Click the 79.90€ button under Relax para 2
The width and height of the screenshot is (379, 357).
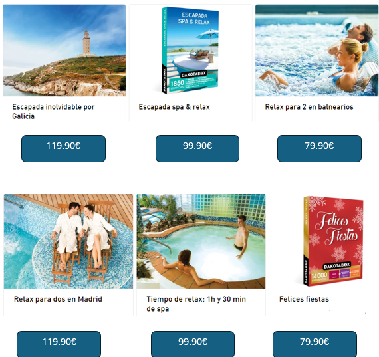tap(319, 148)
